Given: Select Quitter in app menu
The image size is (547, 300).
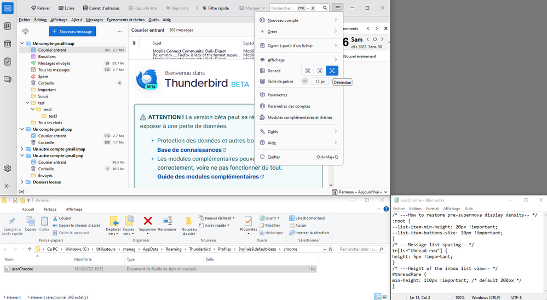Looking at the screenshot, I should pyautogui.click(x=298, y=157).
